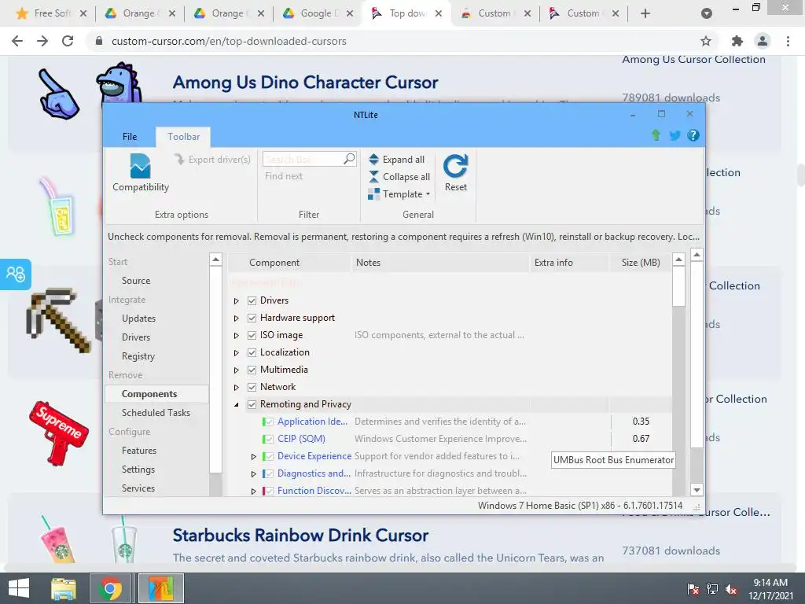The image size is (805, 604).
Task: Expand the Multimedia tree node
Action: coord(236,370)
